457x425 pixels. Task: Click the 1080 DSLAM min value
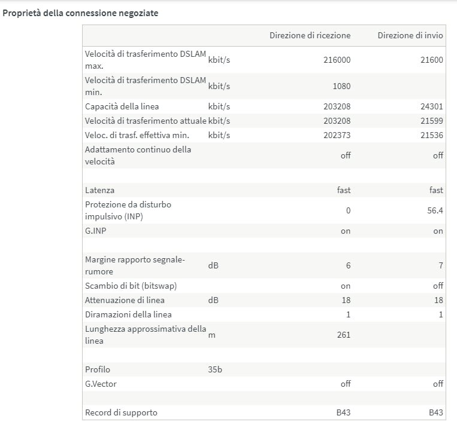tap(341, 86)
